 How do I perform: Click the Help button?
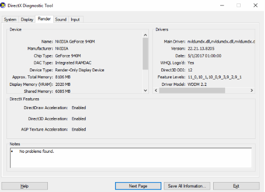25,186
